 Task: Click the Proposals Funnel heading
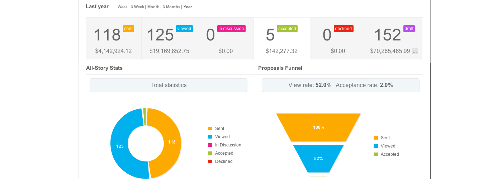coord(280,68)
